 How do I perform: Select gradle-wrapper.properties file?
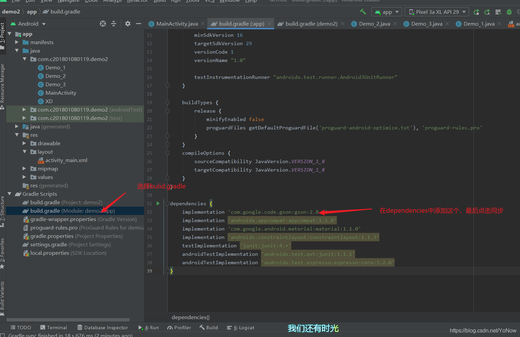80,219
